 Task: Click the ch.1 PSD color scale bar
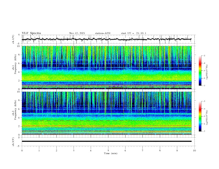pyautogui.click(x=200, y=71)
